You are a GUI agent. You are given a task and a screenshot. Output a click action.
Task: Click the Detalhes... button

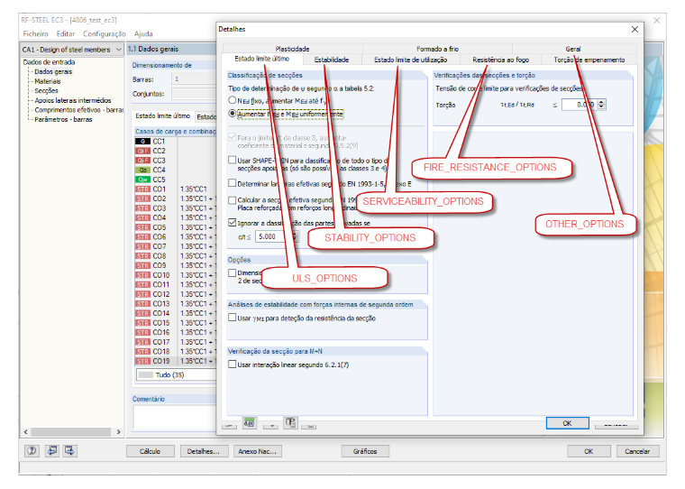[x=204, y=451]
